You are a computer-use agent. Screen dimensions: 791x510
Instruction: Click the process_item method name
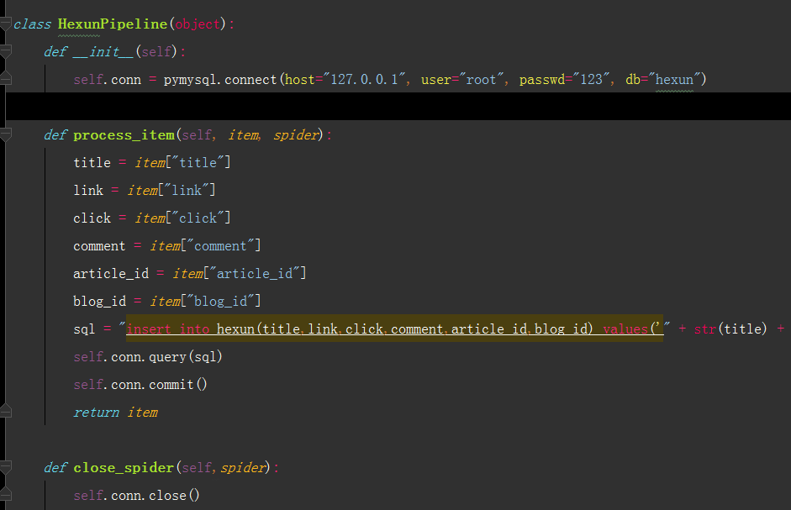(x=124, y=135)
